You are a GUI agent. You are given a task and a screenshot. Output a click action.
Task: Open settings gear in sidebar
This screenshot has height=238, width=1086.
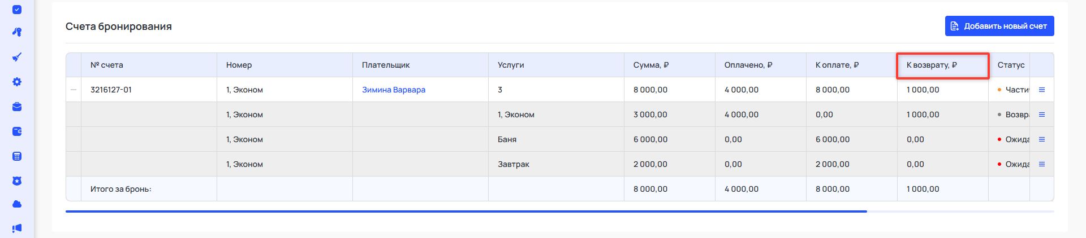click(x=17, y=82)
